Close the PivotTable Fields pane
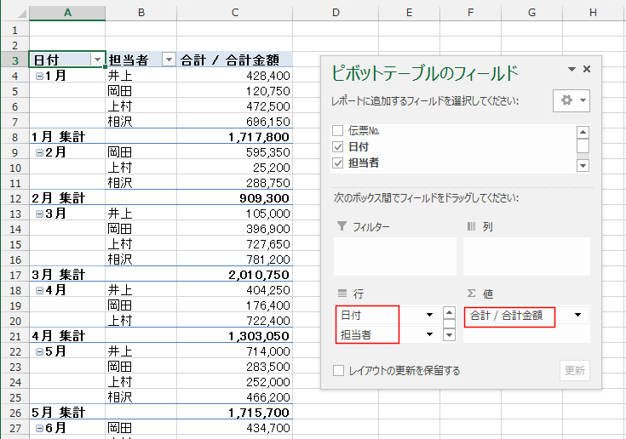The image size is (626, 439). (587, 70)
